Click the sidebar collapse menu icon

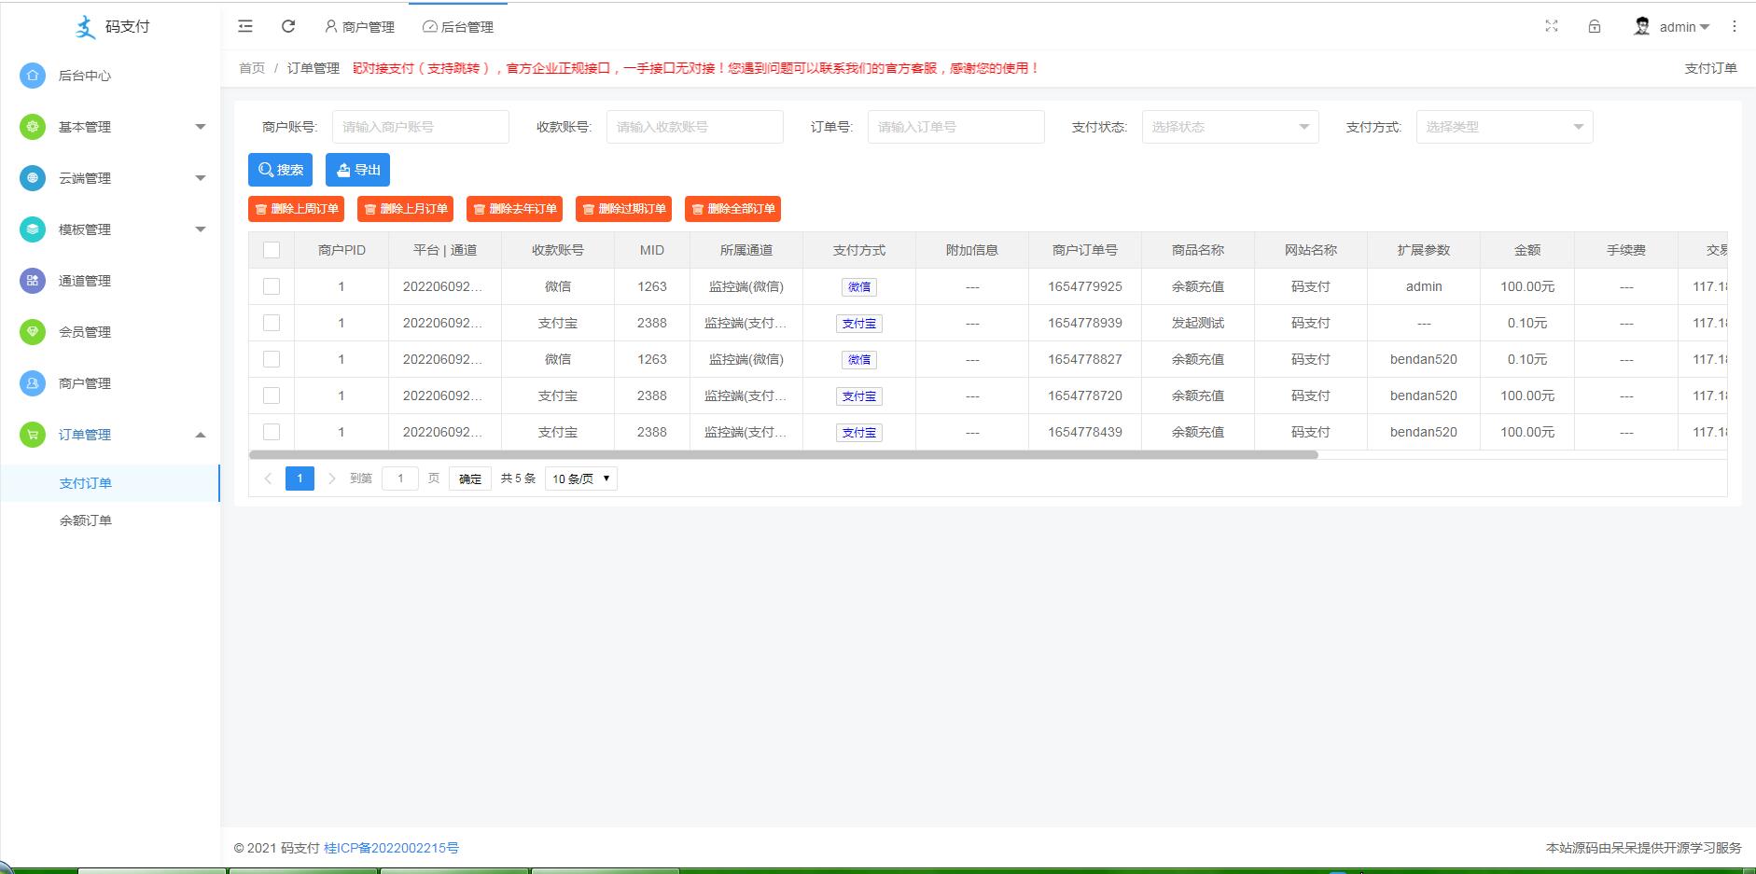click(245, 26)
